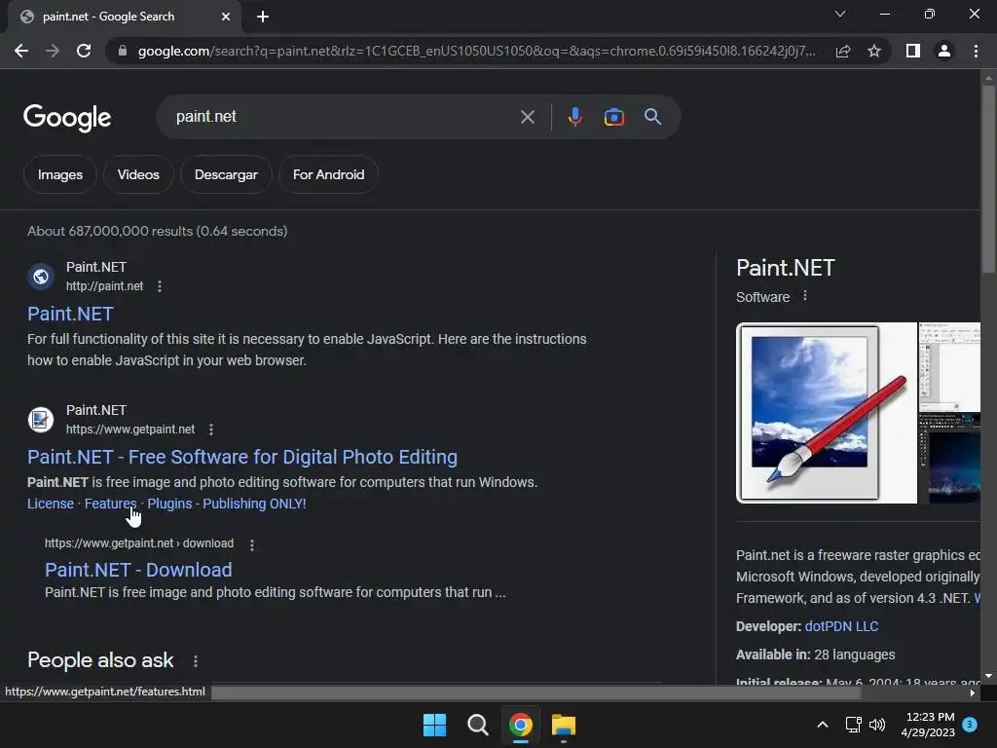The width and height of the screenshot is (997, 748).
Task: Open the Chrome profile icon
Action: [944, 51]
